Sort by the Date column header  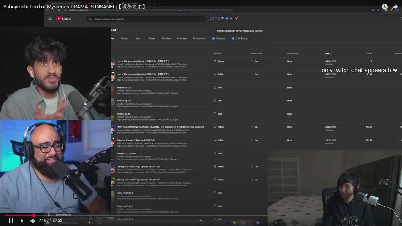tap(328, 53)
